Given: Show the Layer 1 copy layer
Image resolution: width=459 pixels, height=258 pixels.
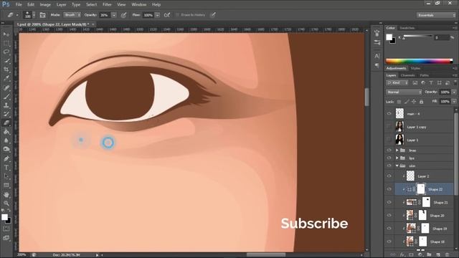Looking at the screenshot, I should [x=389, y=127].
